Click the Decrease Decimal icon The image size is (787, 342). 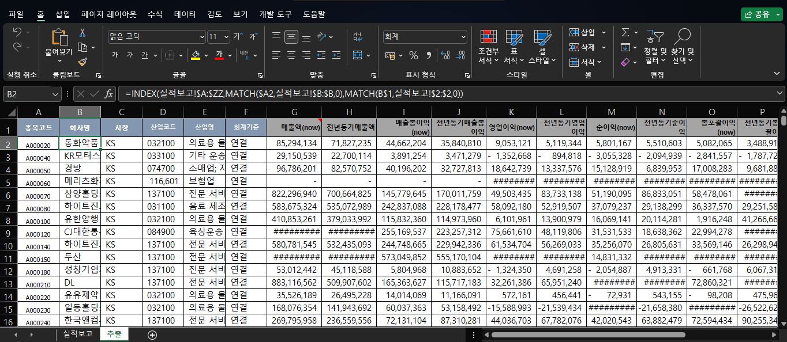coord(461,55)
